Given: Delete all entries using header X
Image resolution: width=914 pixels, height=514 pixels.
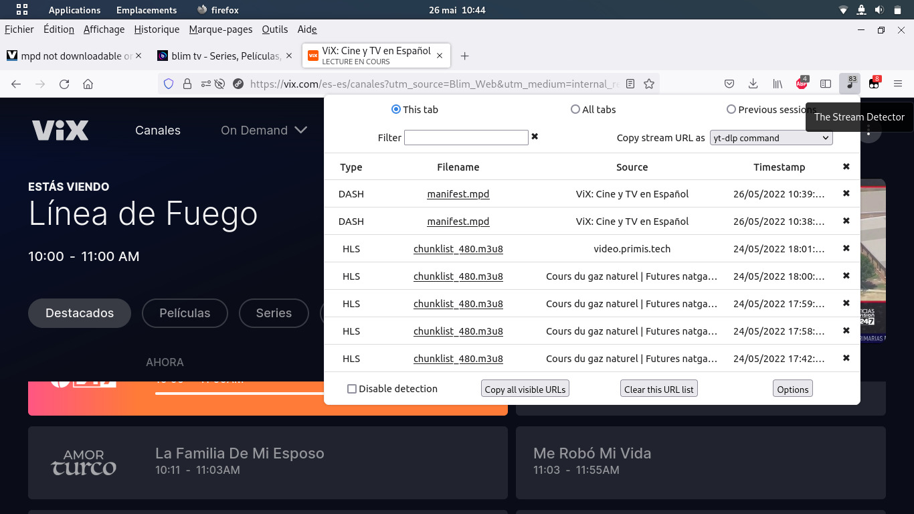Looking at the screenshot, I should tap(846, 167).
